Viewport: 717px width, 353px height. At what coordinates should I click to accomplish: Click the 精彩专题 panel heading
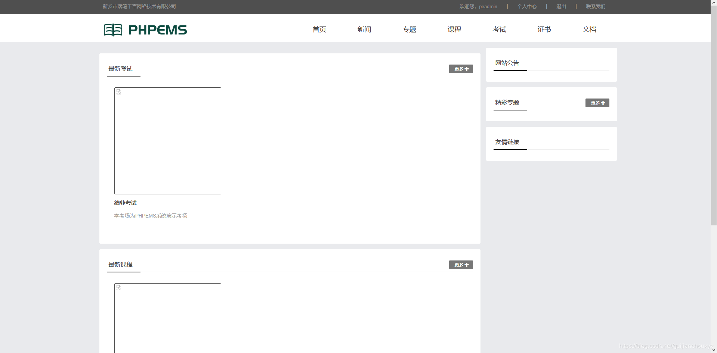click(507, 103)
